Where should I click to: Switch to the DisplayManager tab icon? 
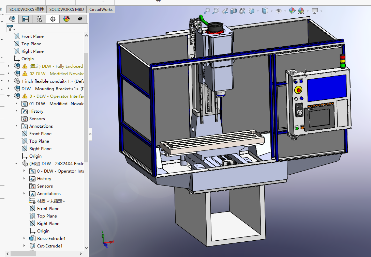66,19
